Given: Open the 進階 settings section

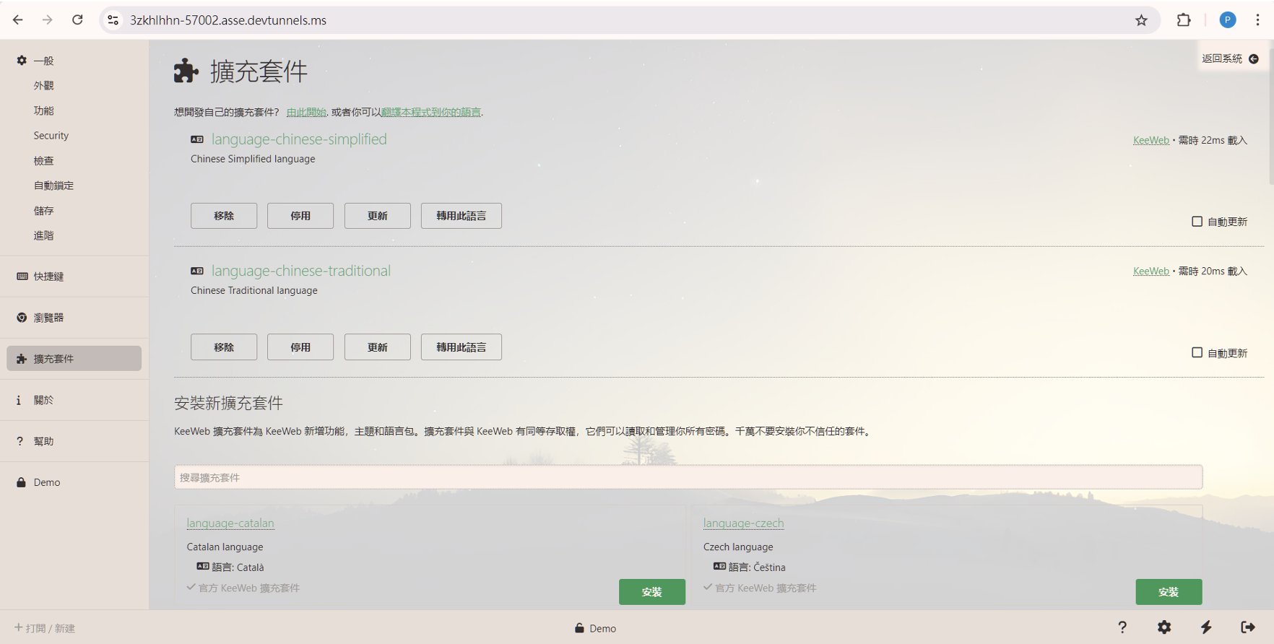Looking at the screenshot, I should point(43,235).
